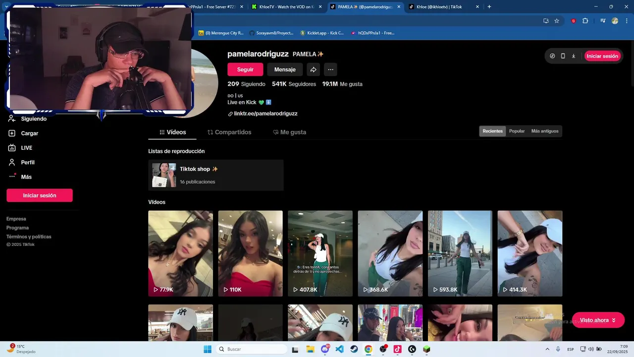This screenshot has width=634, height=357.
Task: Open linktr.ee/pamelarodriguzz link
Action: point(265,114)
